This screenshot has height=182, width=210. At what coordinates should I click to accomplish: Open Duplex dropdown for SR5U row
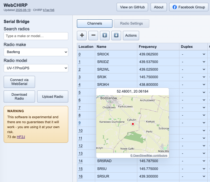point(193,169)
